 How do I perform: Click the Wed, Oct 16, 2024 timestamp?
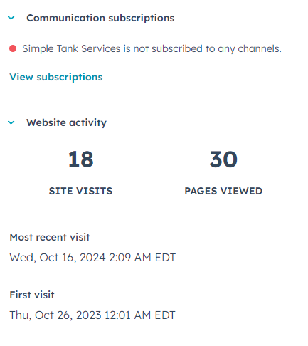[92, 258]
